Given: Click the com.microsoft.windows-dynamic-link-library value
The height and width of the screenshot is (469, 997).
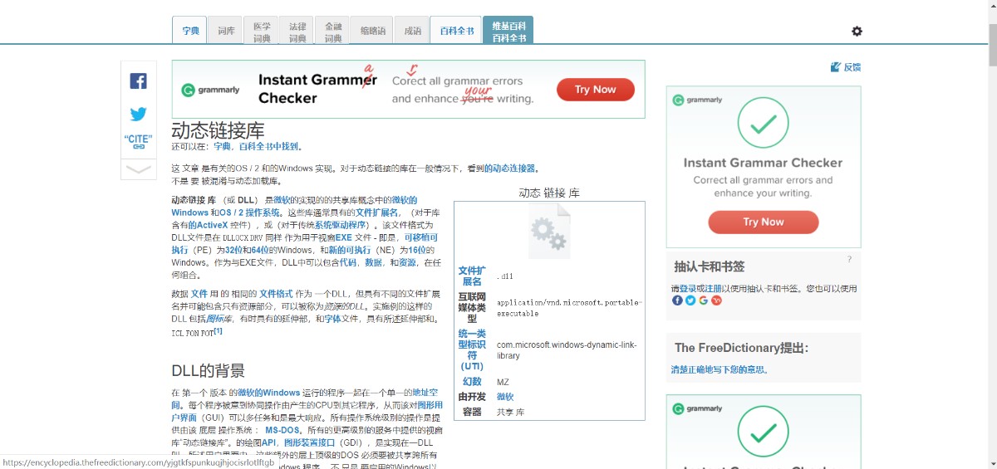Looking at the screenshot, I should [x=567, y=349].
